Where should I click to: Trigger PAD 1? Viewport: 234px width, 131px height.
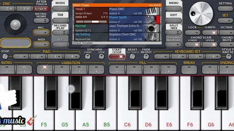[x=21, y=56]
